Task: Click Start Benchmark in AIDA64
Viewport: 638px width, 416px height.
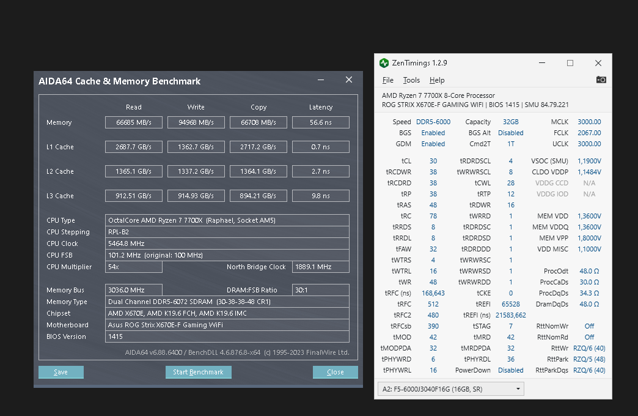Action: click(198, 372)
